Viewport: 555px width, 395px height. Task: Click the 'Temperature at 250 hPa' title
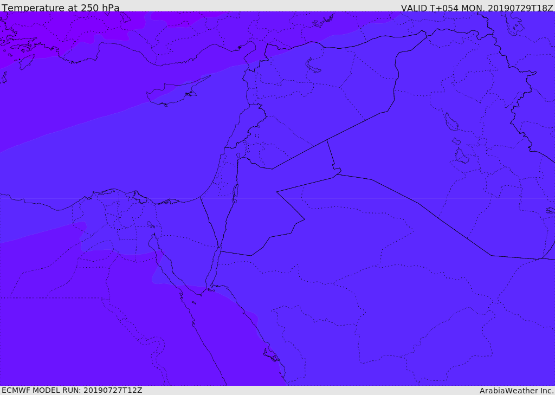point(61,8)
